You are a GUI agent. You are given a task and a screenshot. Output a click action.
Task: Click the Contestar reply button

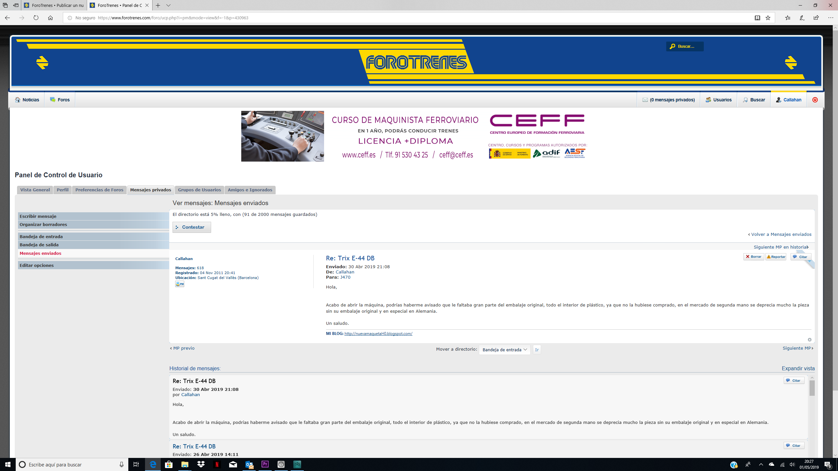[192, 227]
